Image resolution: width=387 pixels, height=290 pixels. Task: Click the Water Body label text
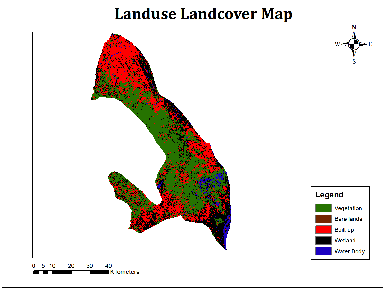[349, 251]
